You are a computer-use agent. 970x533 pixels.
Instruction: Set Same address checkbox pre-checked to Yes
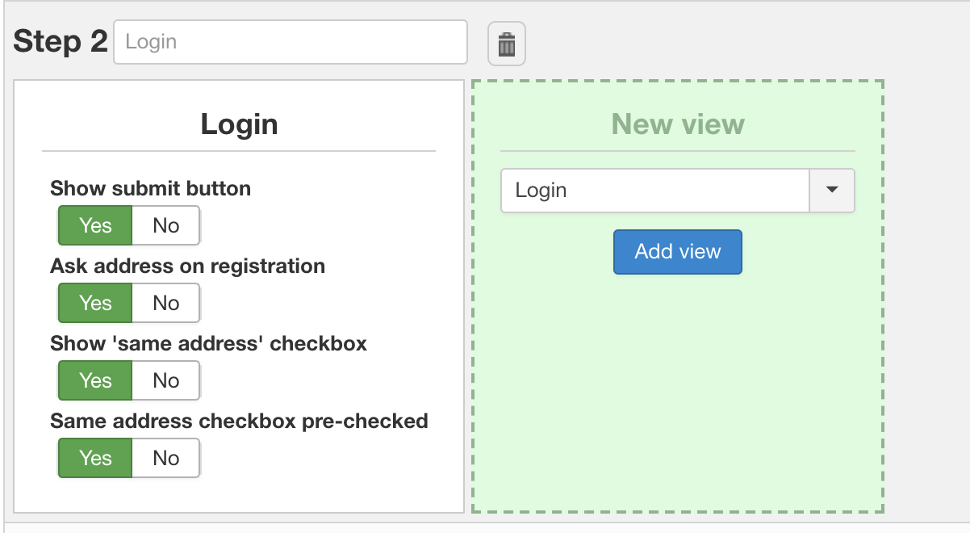coord(95,458)
